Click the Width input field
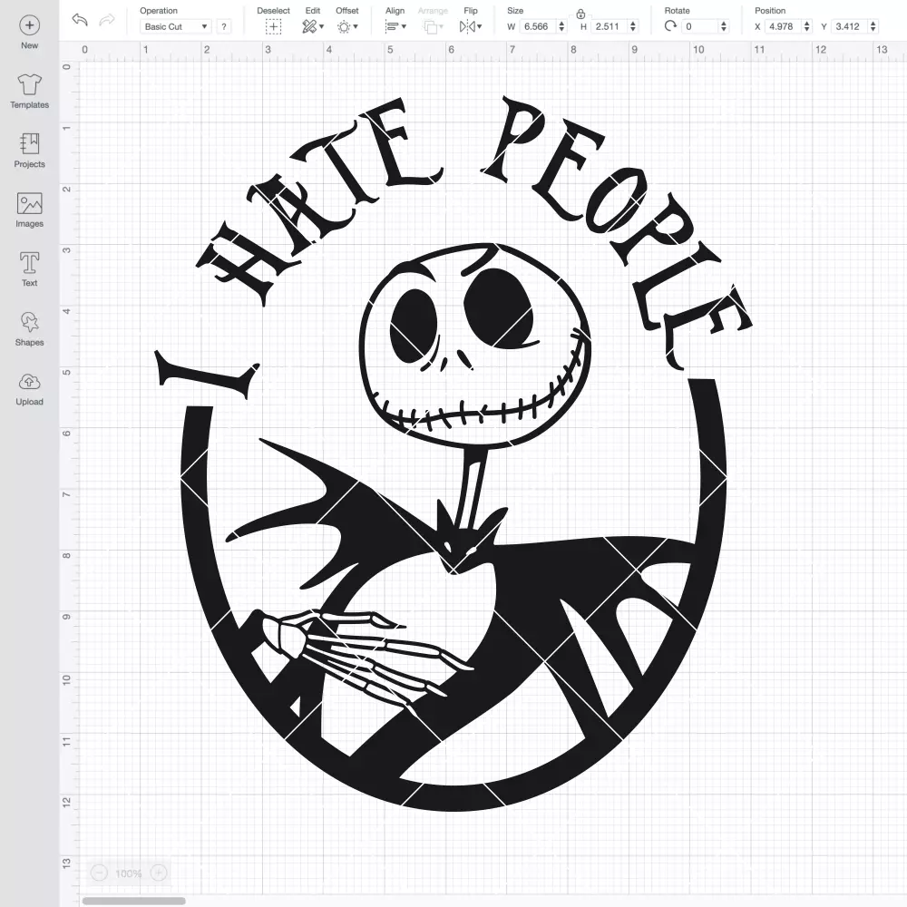907x907 pixels. [537, 26]
